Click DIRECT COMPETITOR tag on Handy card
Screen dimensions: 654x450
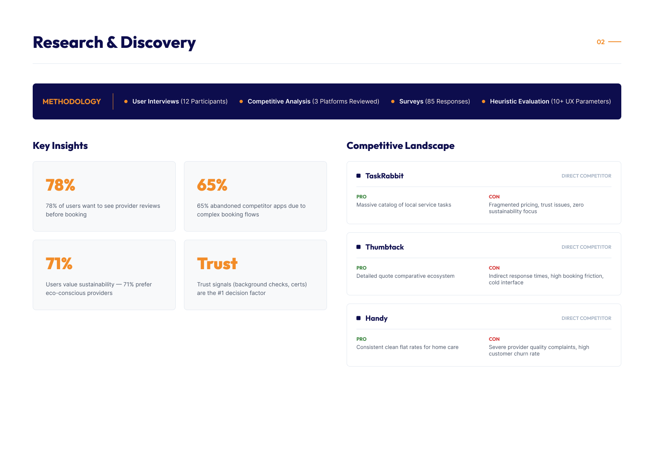(586, 318)
